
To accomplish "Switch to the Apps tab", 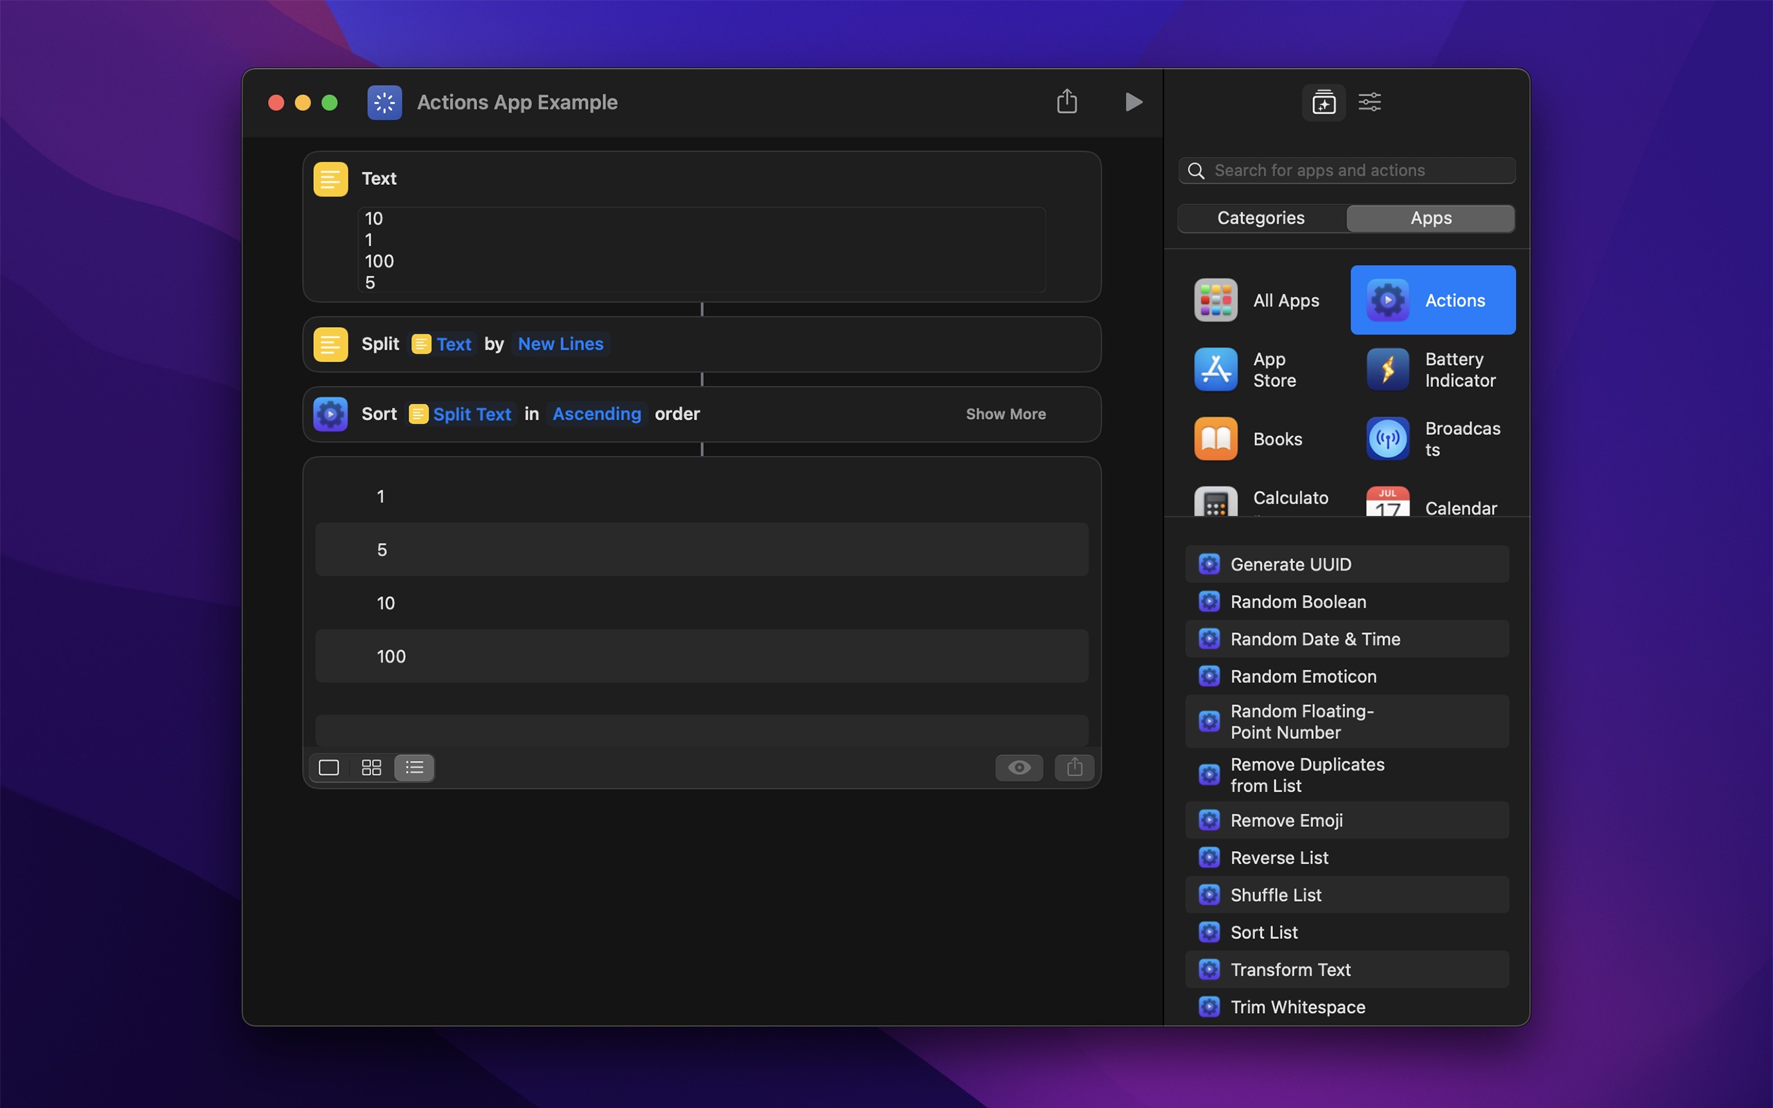I will (x=1430, y=217).
